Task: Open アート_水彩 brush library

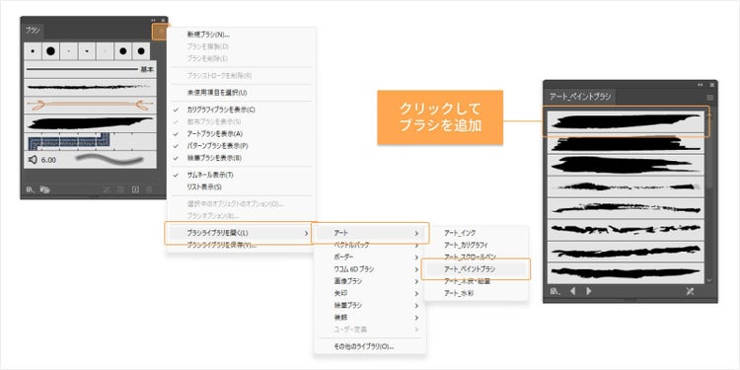Action: [x=459, y=294]
